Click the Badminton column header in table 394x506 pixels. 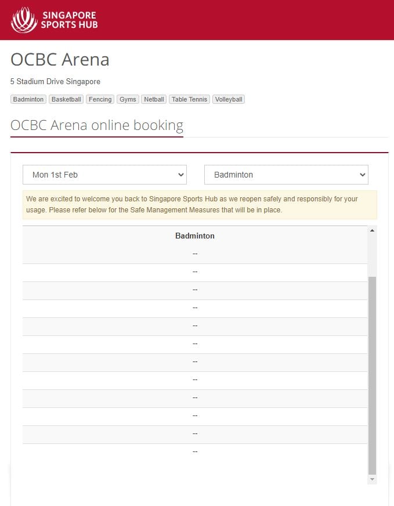click(x=195, y=236)
